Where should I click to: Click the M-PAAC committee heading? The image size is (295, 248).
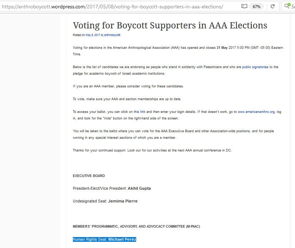pos(136,227)
